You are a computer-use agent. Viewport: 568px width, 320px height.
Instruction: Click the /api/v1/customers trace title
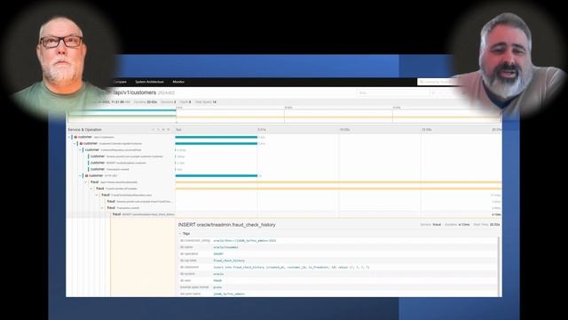(135, 92)
